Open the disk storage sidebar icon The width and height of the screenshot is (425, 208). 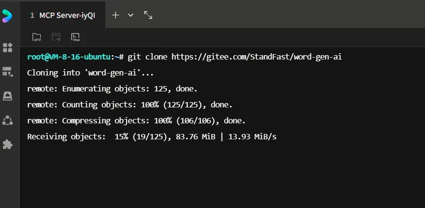(8, 96)
